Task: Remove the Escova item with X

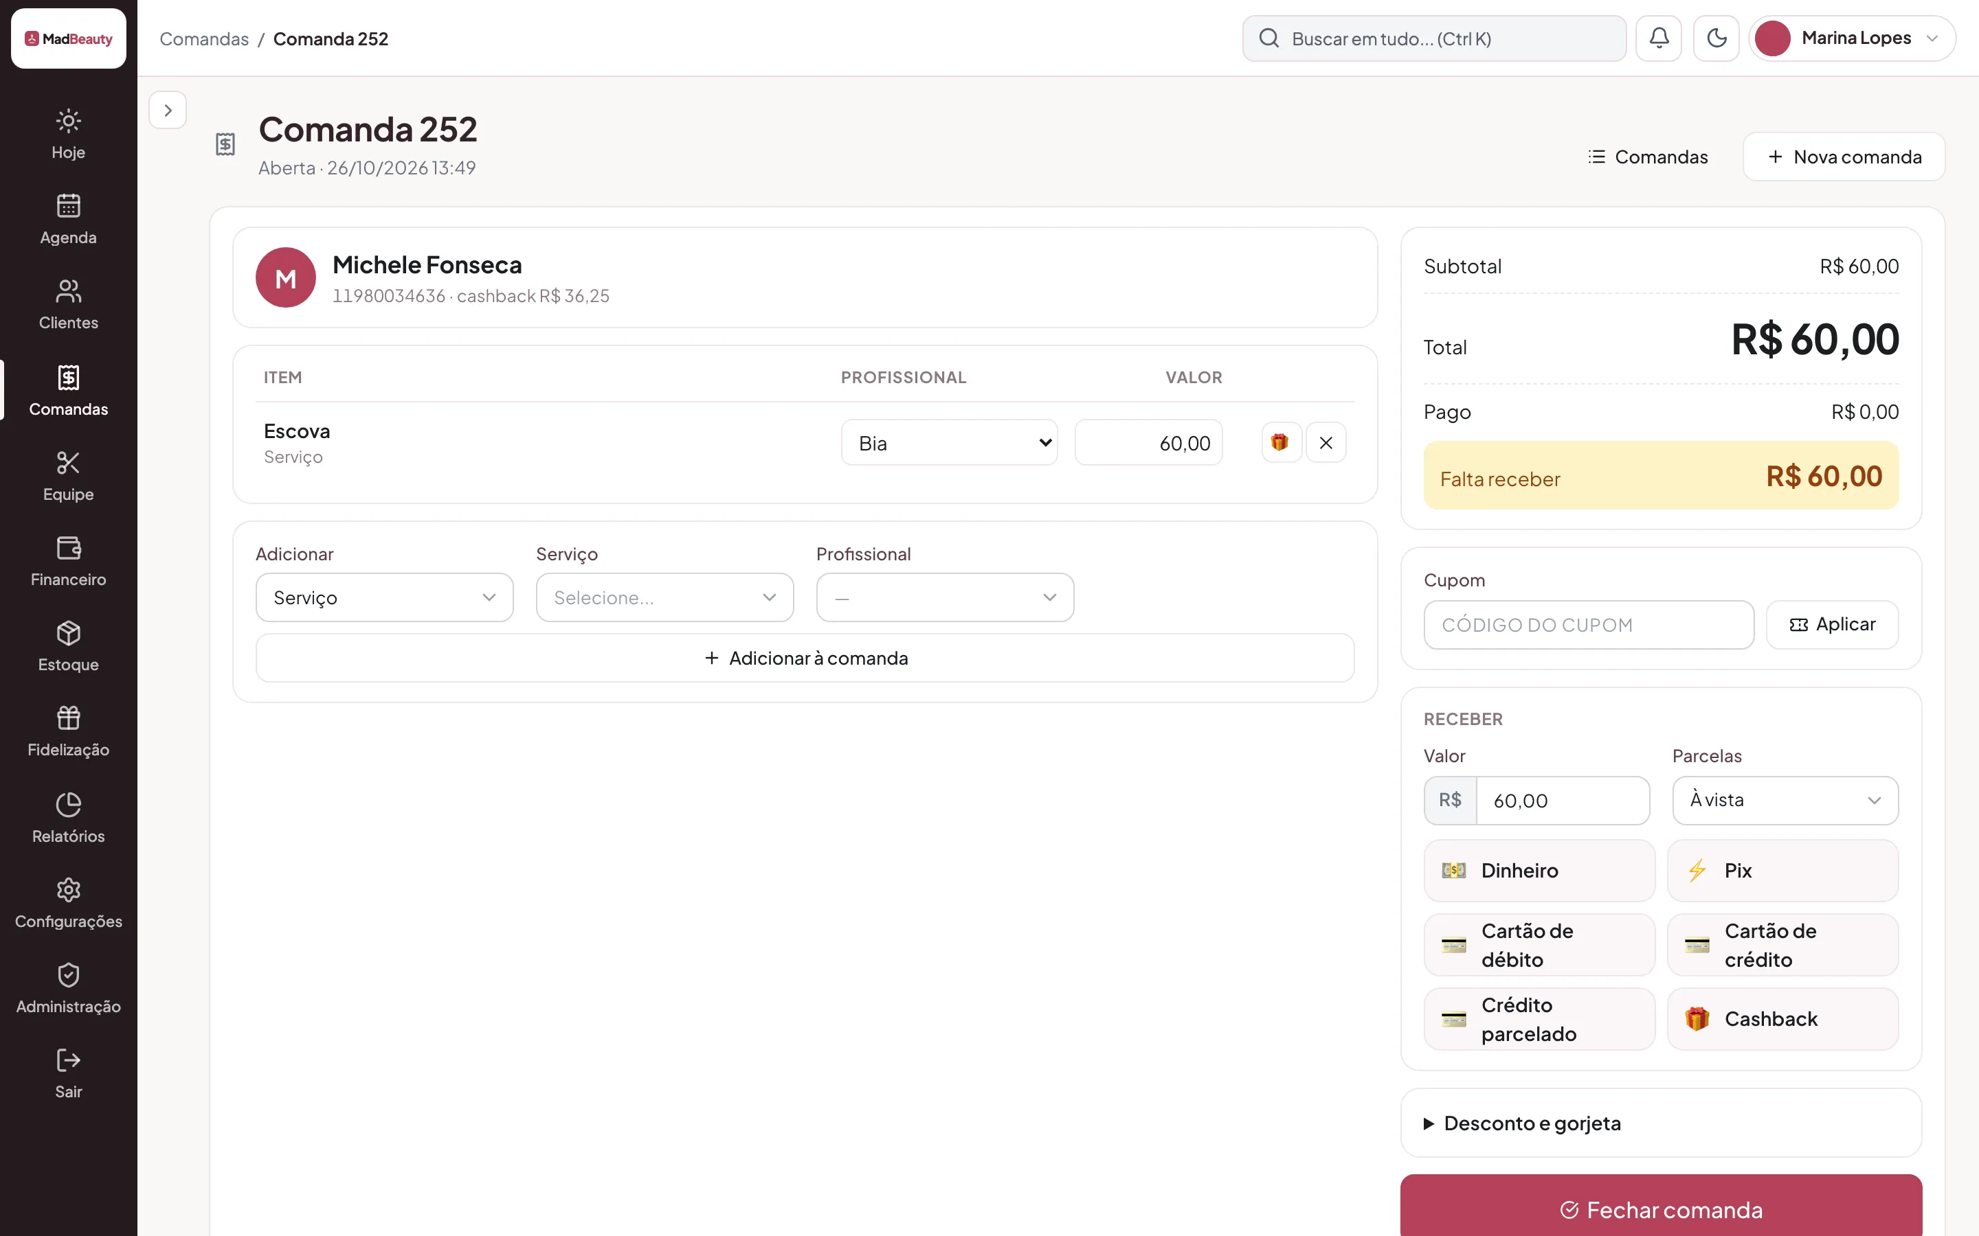Action: (1326, 442)
